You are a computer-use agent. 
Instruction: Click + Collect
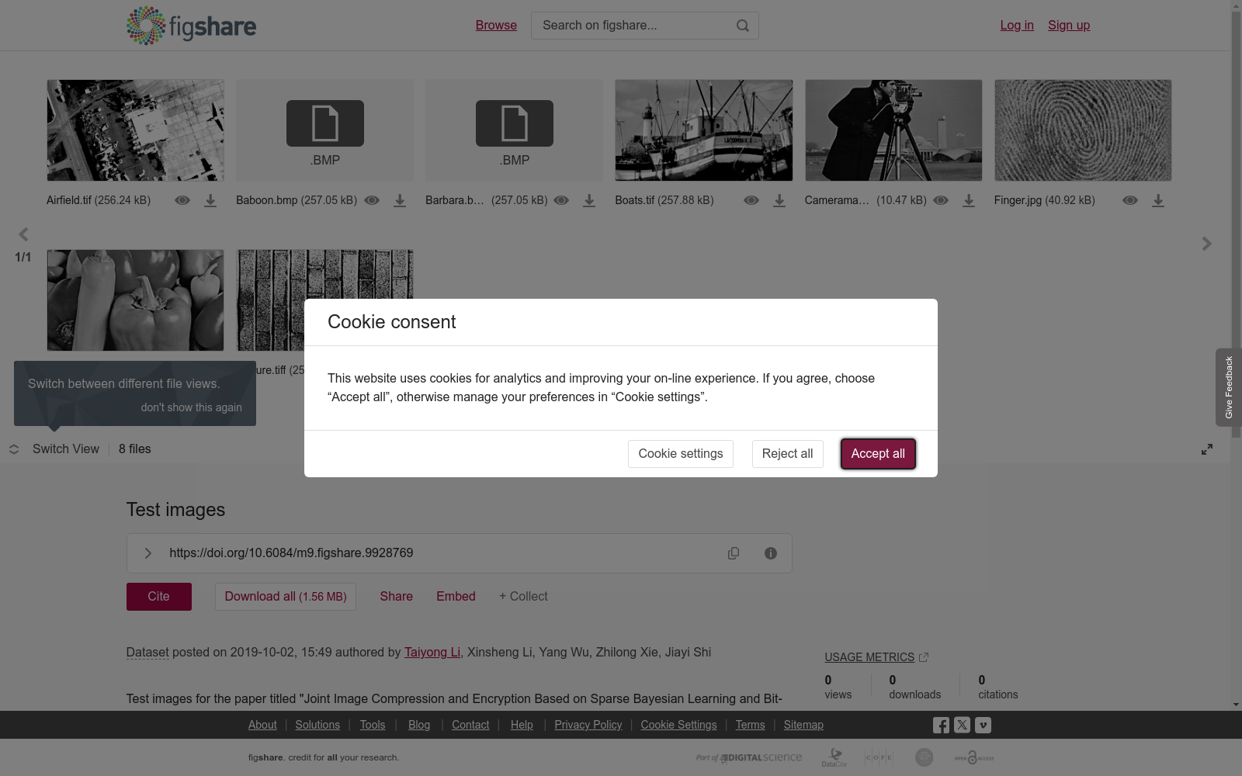(x=523, y=597)
